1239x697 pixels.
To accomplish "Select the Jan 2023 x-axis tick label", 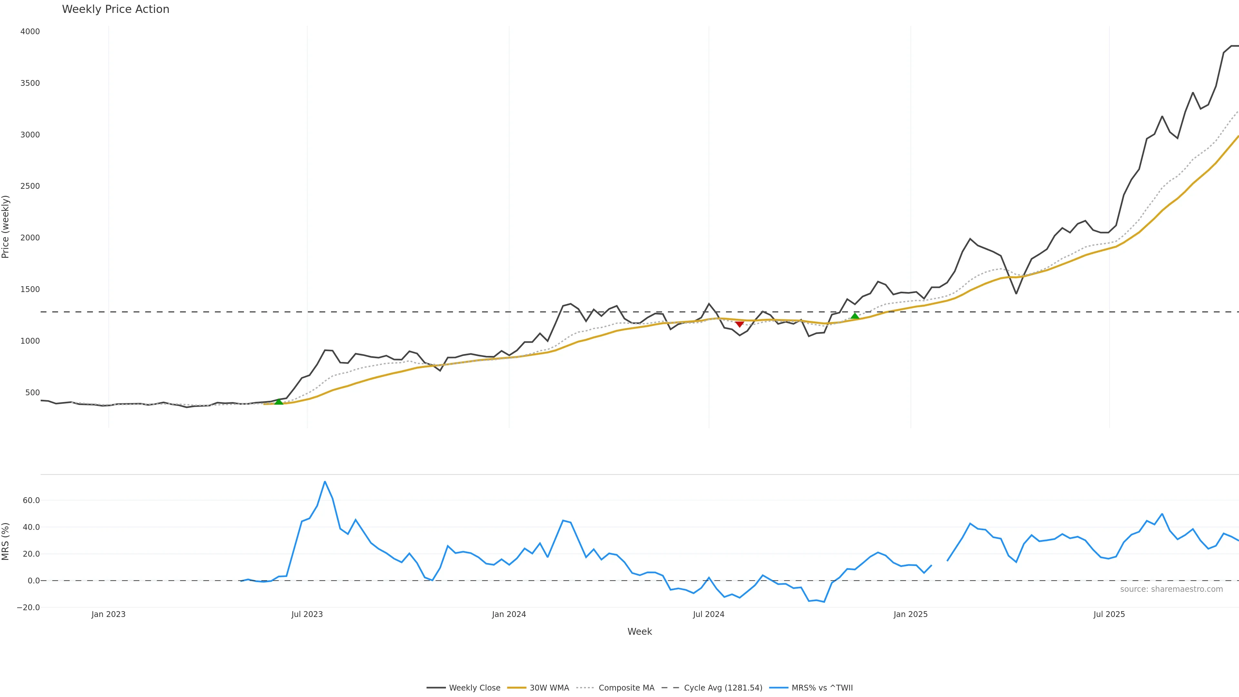I will tap(108, 614).
